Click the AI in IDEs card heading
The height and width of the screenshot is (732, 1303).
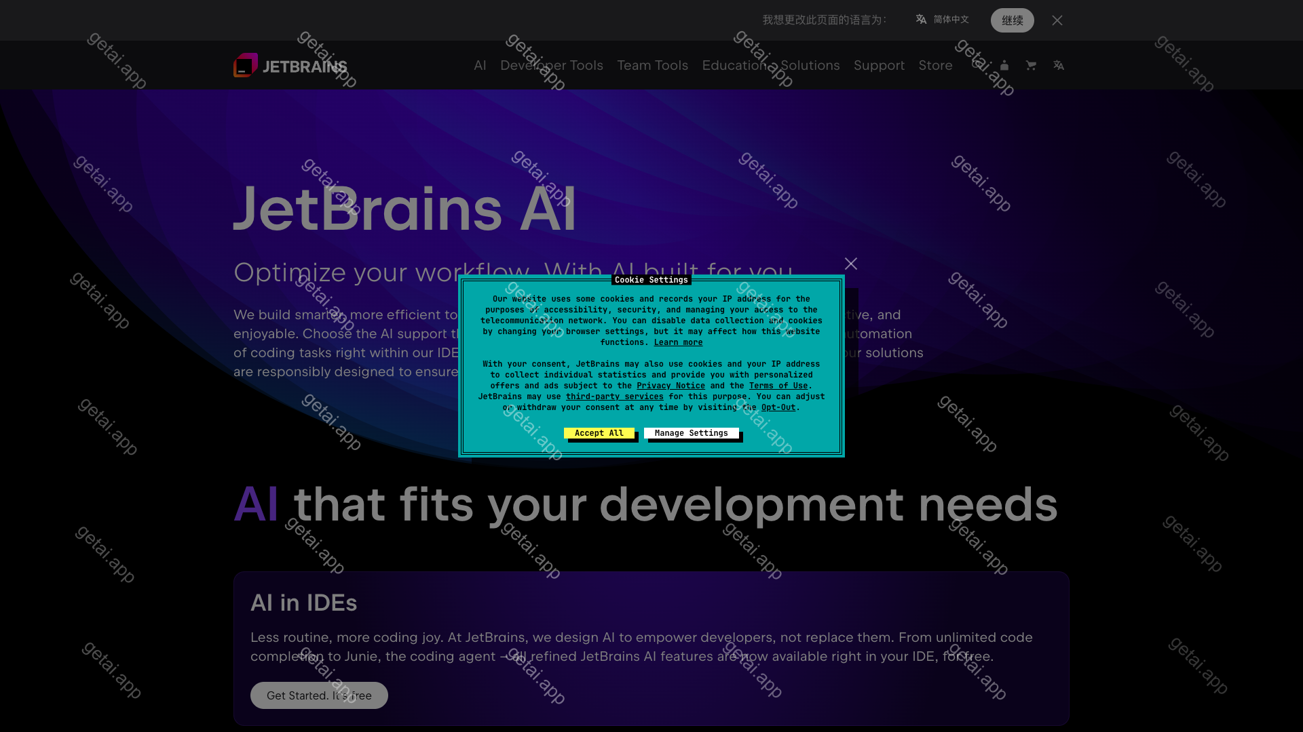click(x=304, y=603)
